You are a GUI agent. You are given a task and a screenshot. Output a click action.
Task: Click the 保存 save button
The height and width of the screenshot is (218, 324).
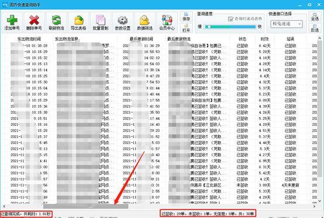coord(186,17)
